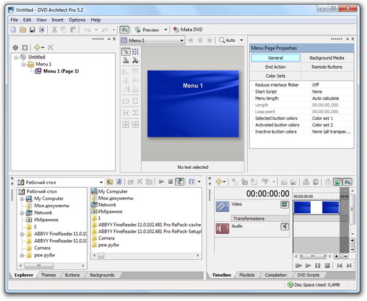Click Activated button colors Color set 2
The image size is (367, 301).
click(x=322, y=125)
